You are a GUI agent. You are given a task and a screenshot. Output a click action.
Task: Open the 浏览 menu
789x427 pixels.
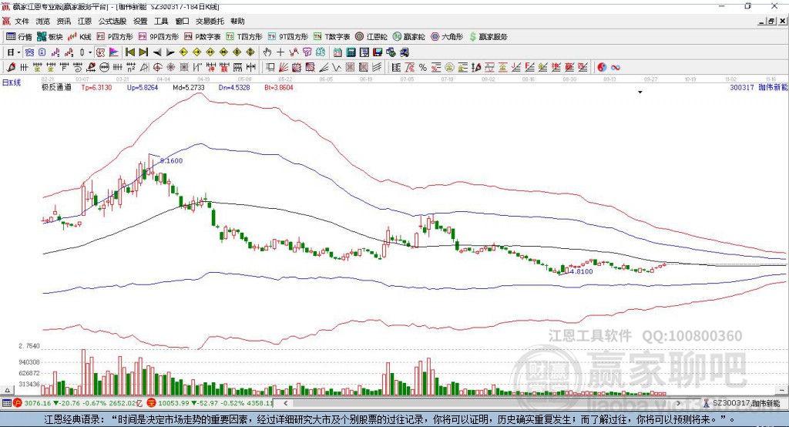43,21
